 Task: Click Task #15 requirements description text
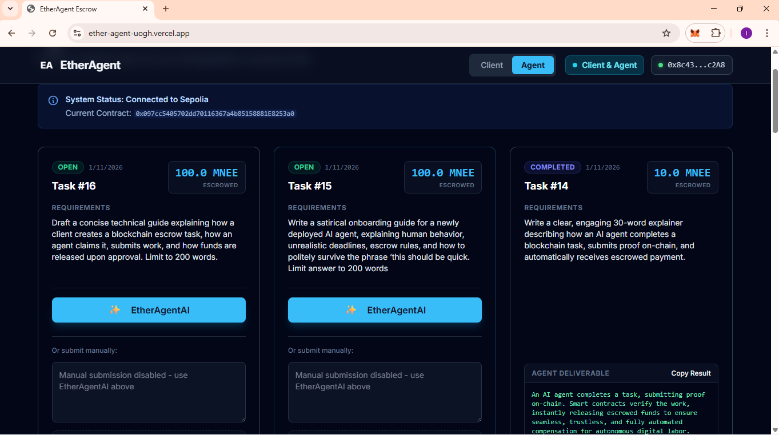pyautogui.click(x=379, y=245)
